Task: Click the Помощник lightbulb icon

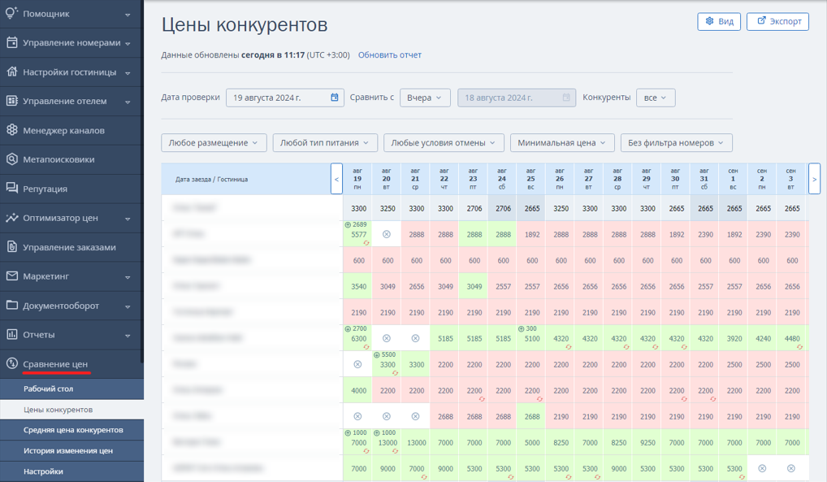Action: [x=11, y=13]
